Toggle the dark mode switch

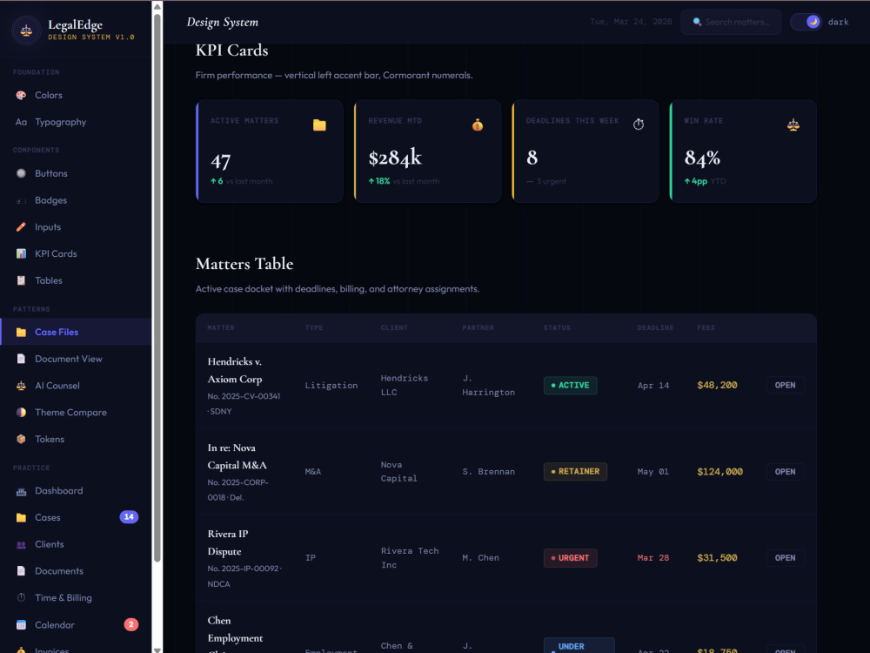click(806, 23)
